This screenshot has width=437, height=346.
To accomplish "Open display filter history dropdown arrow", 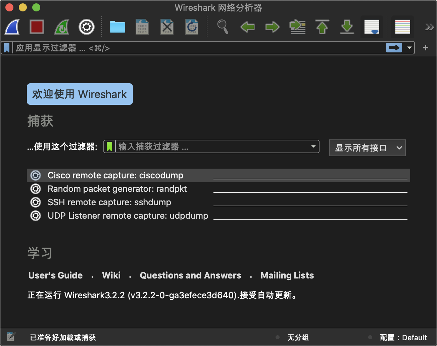I will [x=409, y=48].
